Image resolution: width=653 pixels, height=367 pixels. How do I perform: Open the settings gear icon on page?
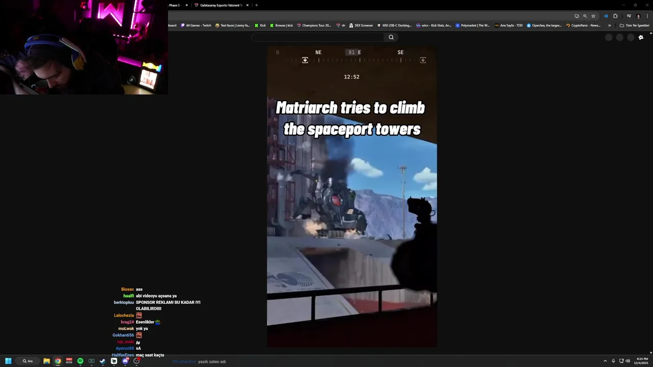coord(641,37)
